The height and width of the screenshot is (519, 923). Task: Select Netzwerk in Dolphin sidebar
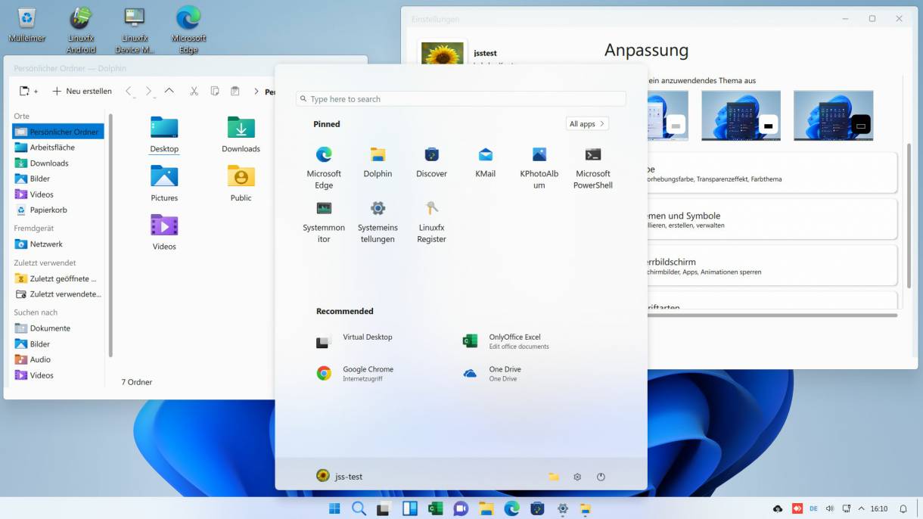click(58, 244)
